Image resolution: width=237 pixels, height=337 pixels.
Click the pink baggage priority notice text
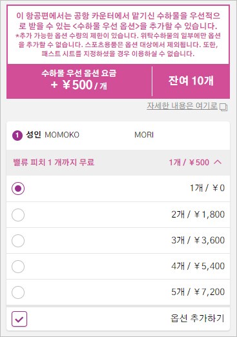point(118,34)
